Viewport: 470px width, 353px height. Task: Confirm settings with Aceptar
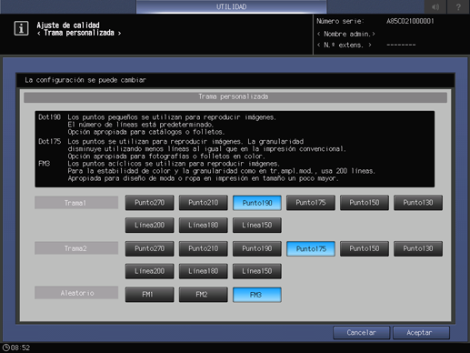point(421,333)
